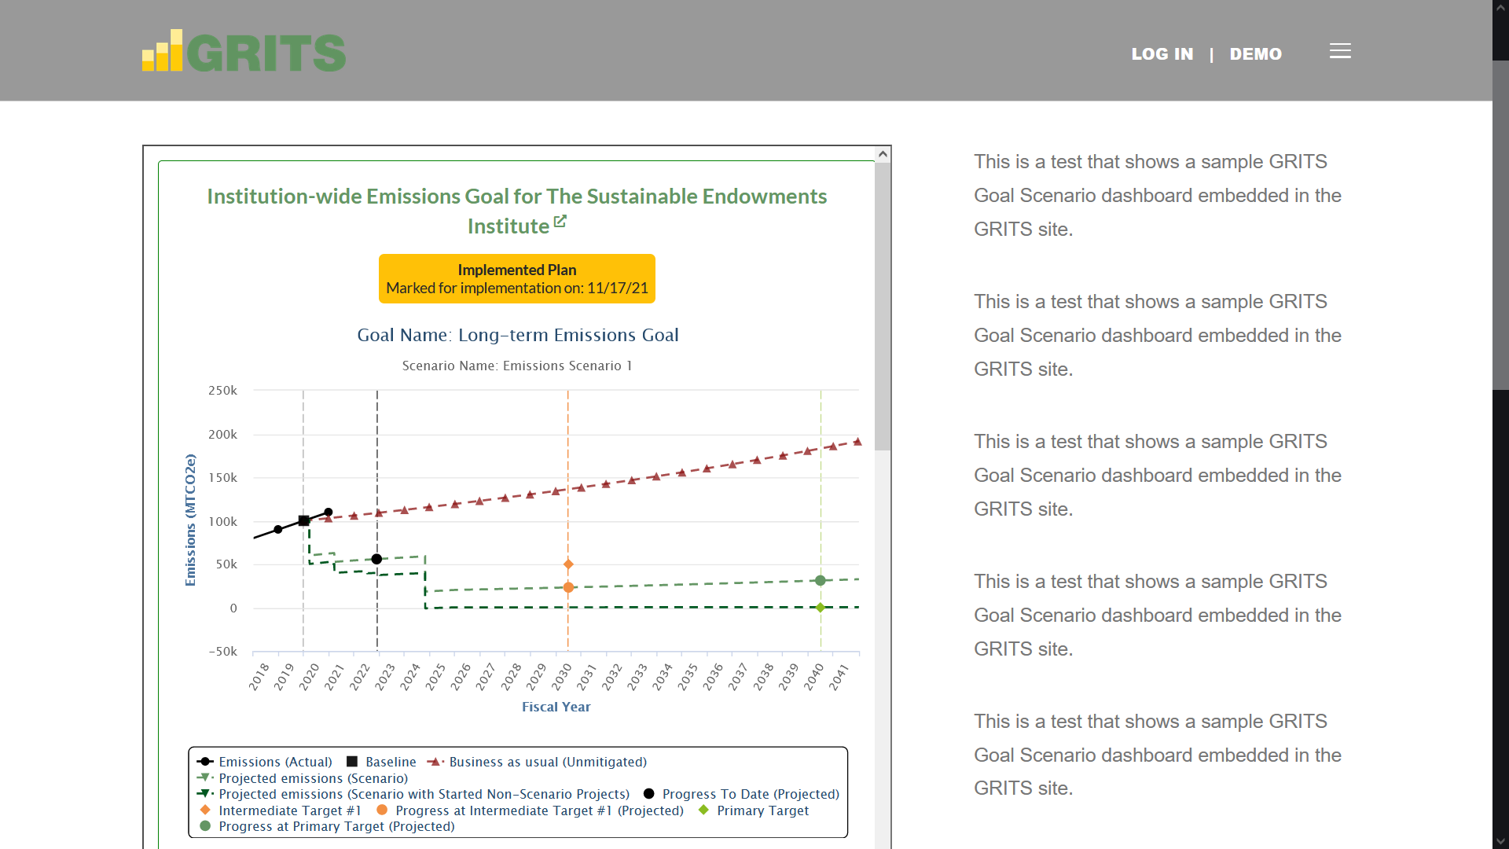Click the 250k y-axis label
This screenshot has height=849, width=1509.
[x=222, y=391]
